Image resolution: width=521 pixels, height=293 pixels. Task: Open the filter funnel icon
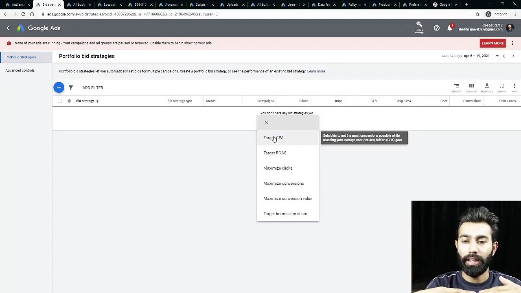point(71,87)
